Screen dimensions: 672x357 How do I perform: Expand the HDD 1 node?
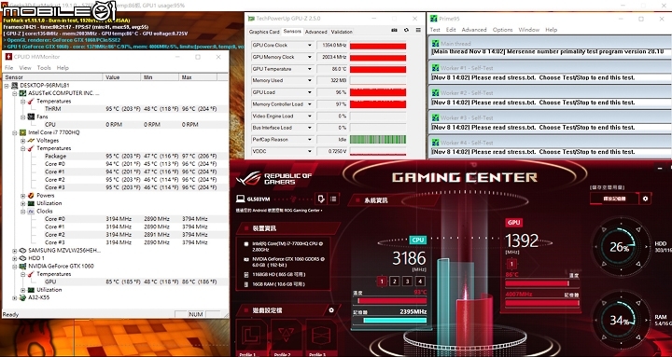pos(15,258)
